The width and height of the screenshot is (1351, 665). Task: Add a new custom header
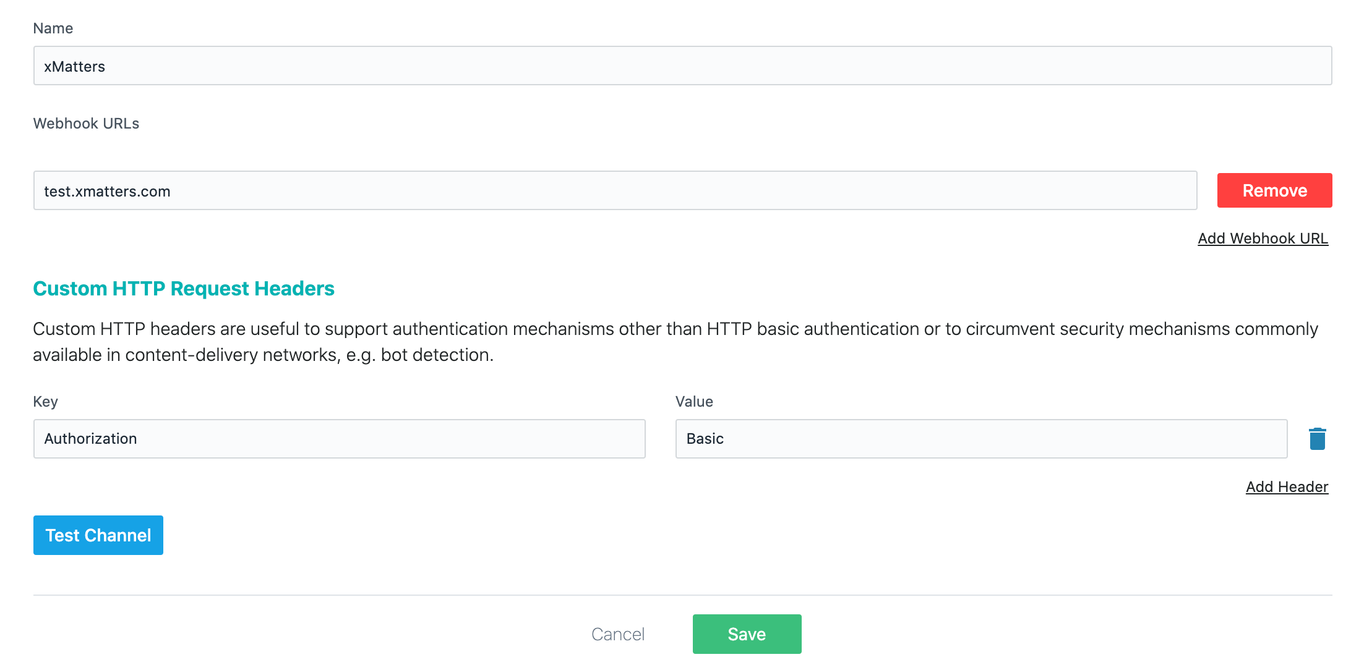1287,487
